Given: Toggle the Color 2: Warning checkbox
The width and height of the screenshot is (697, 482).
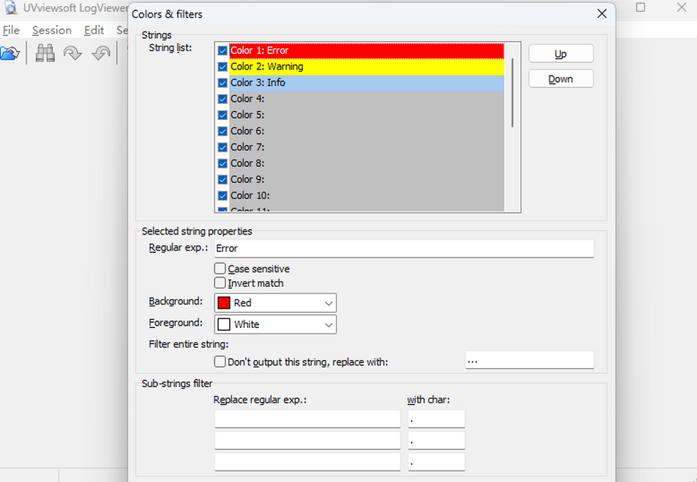Looking at the screenshot, I should point(222,67).
